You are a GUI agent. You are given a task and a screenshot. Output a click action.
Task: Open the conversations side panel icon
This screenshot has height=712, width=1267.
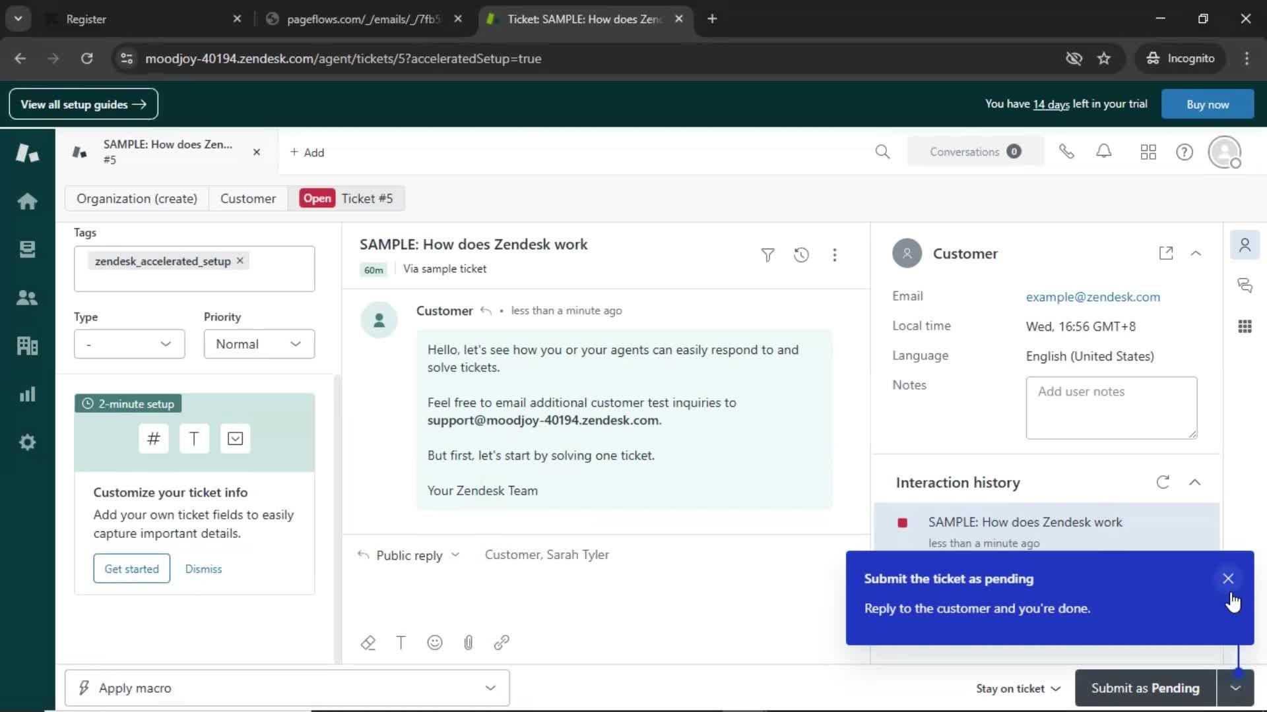point(1245,285)
